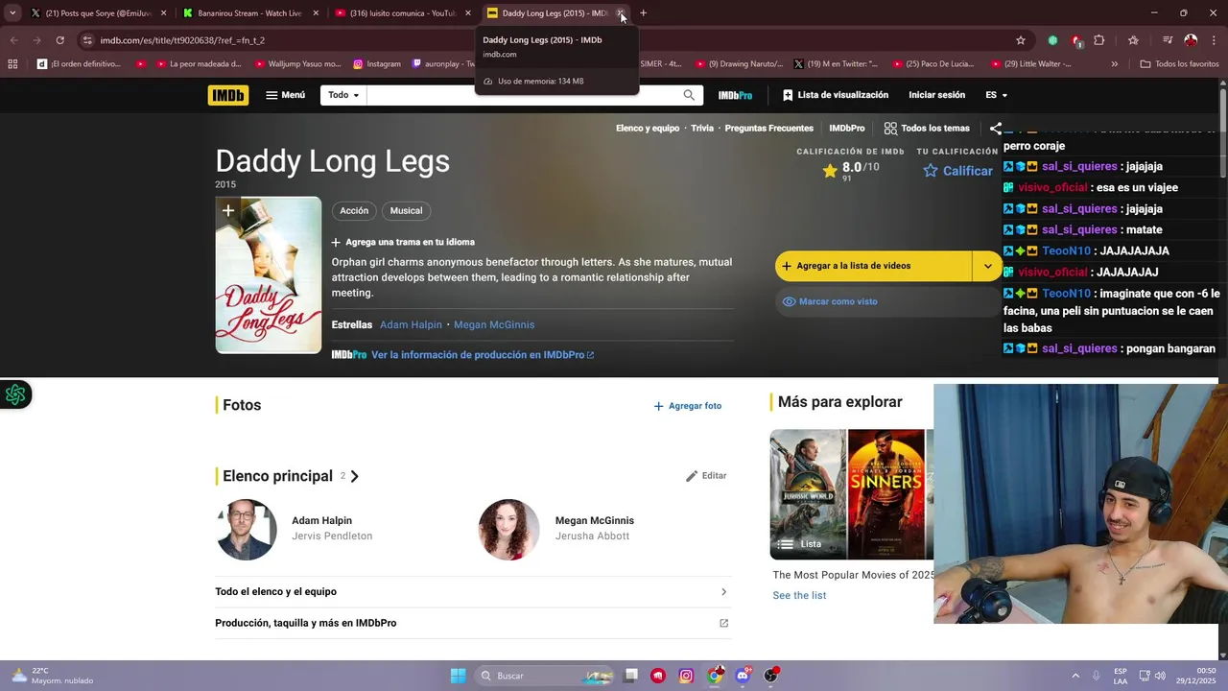This screenshot has width=1228, height=691.
Task: Open Megan McGinnis name in cast list
Action: 595,521
